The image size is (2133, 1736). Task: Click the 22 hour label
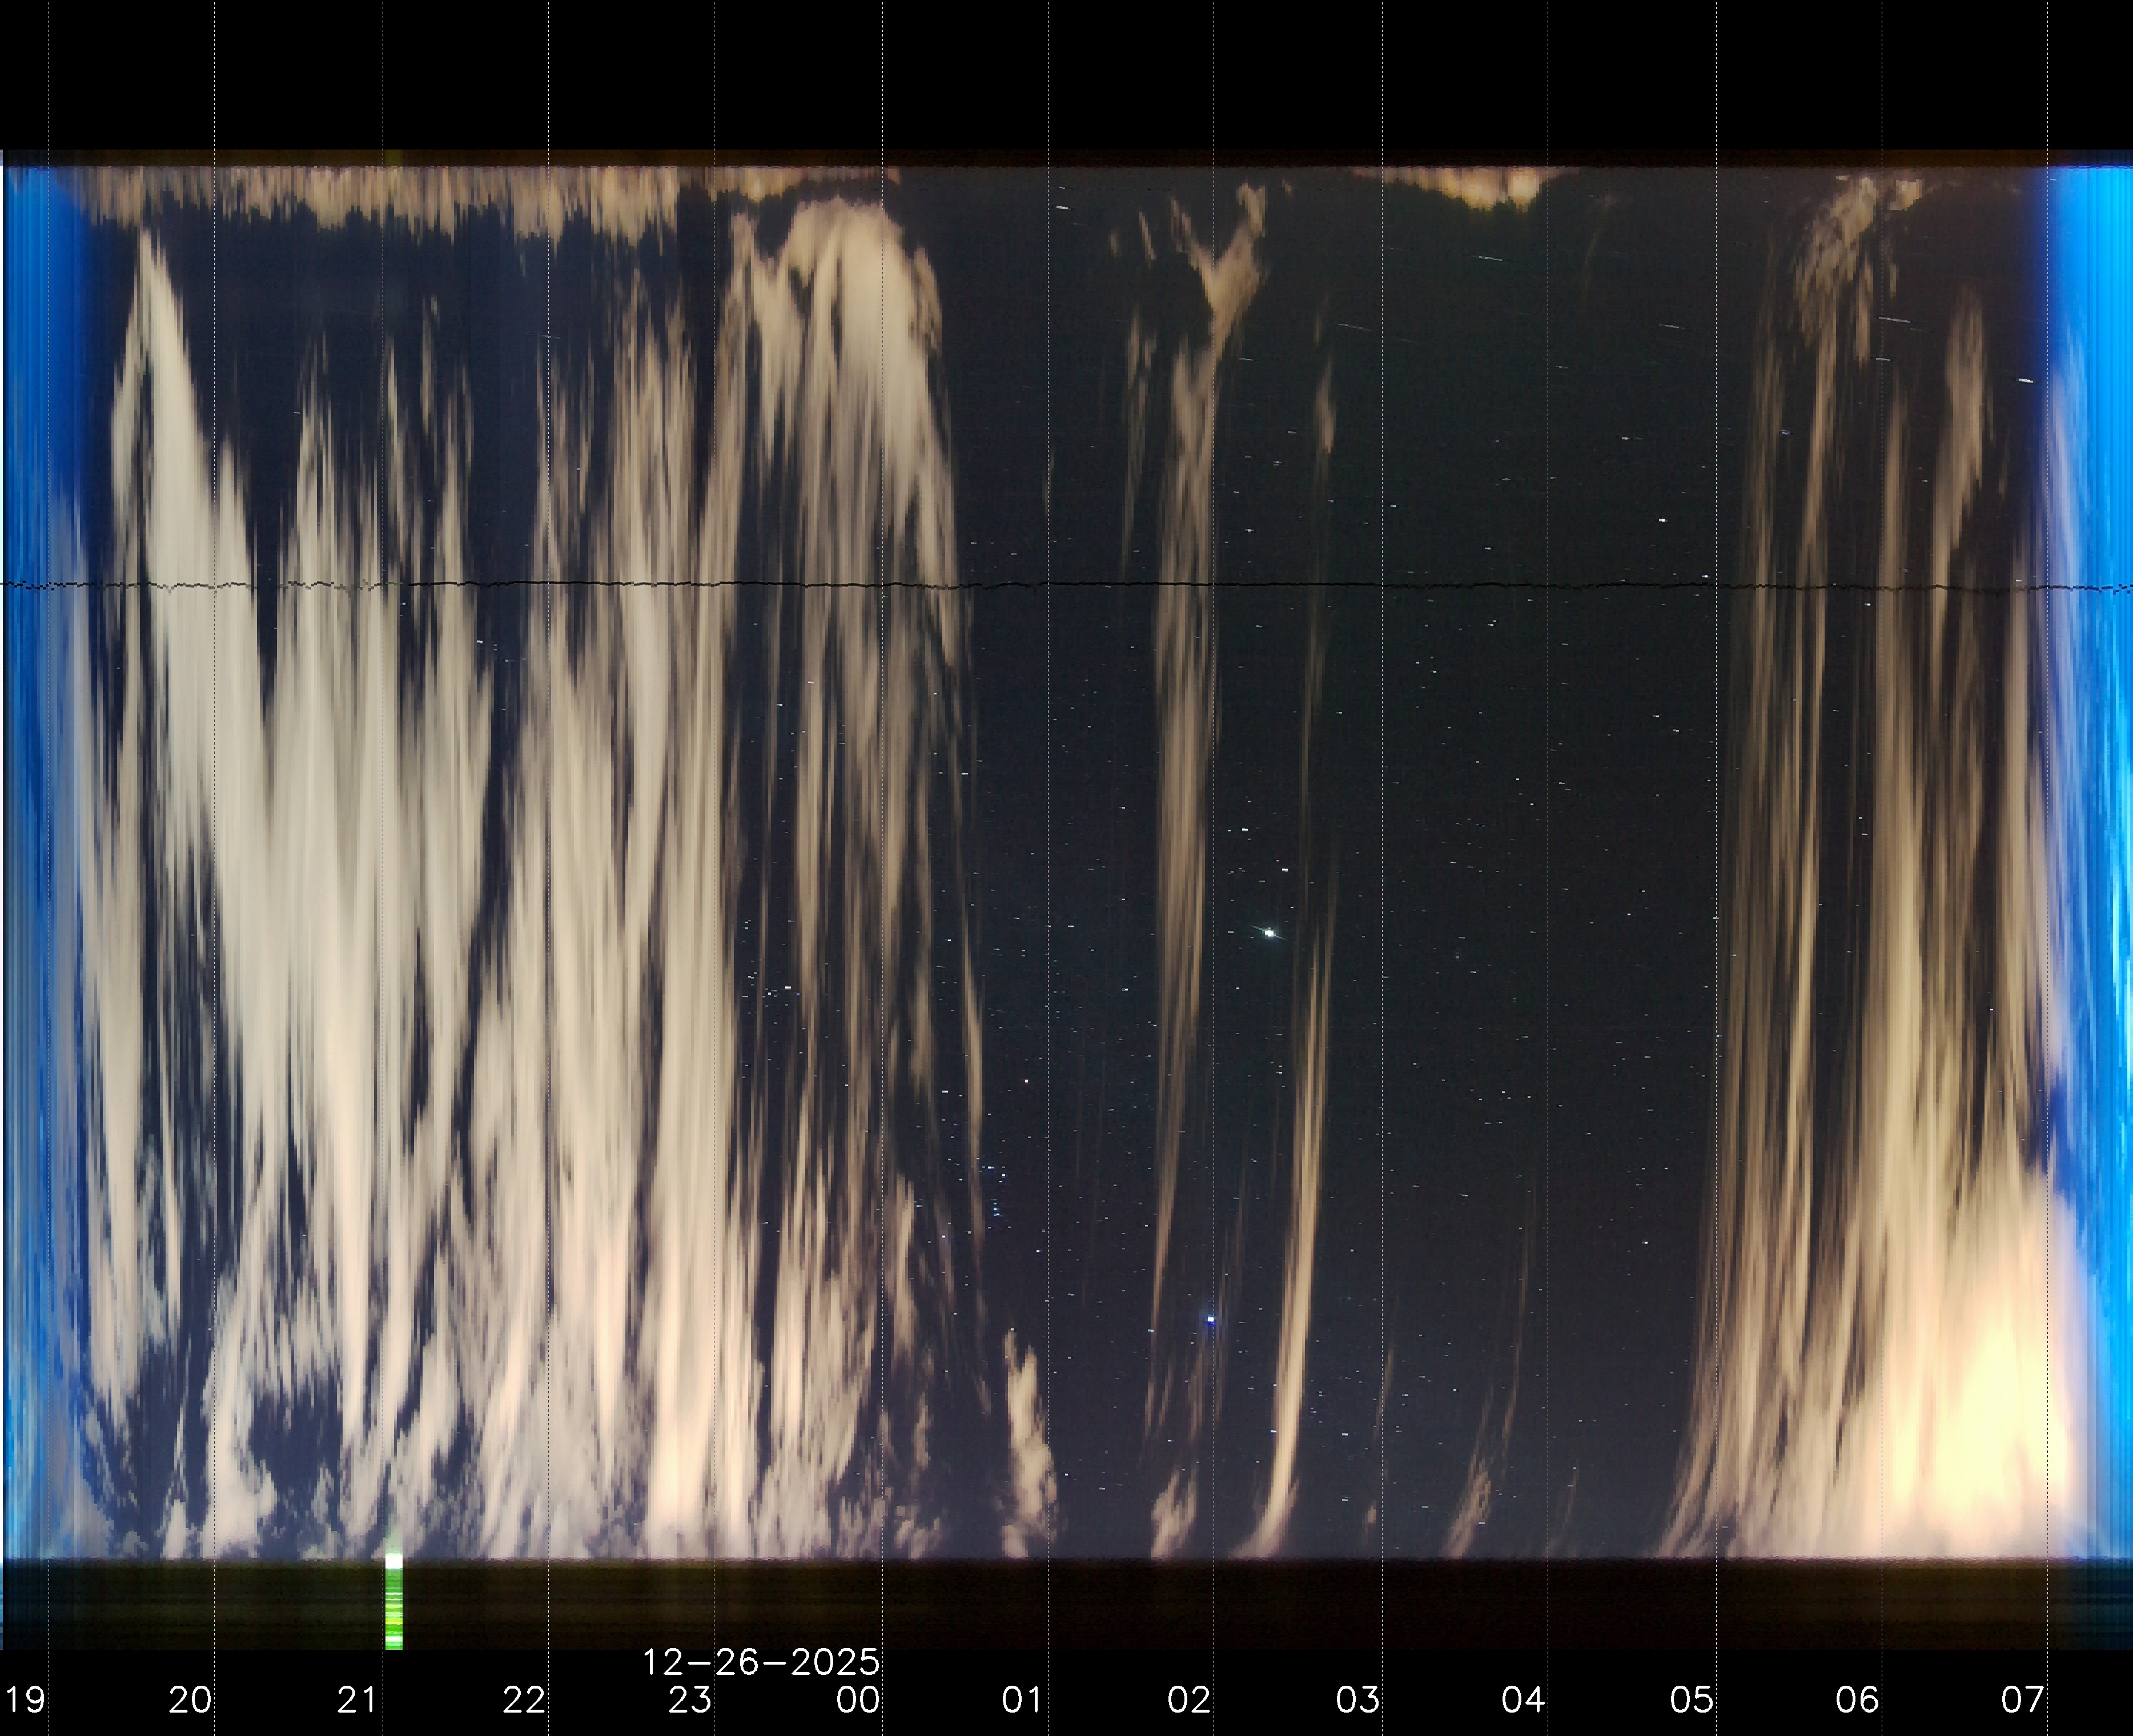click(x=524, y=1700)
